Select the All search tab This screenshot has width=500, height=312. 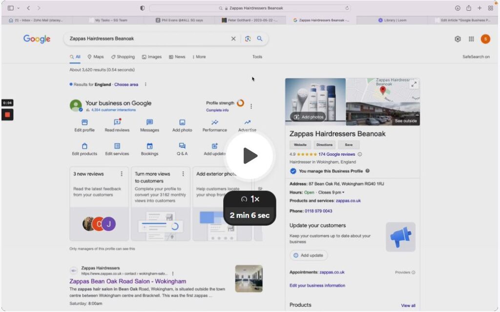(75, 57)
